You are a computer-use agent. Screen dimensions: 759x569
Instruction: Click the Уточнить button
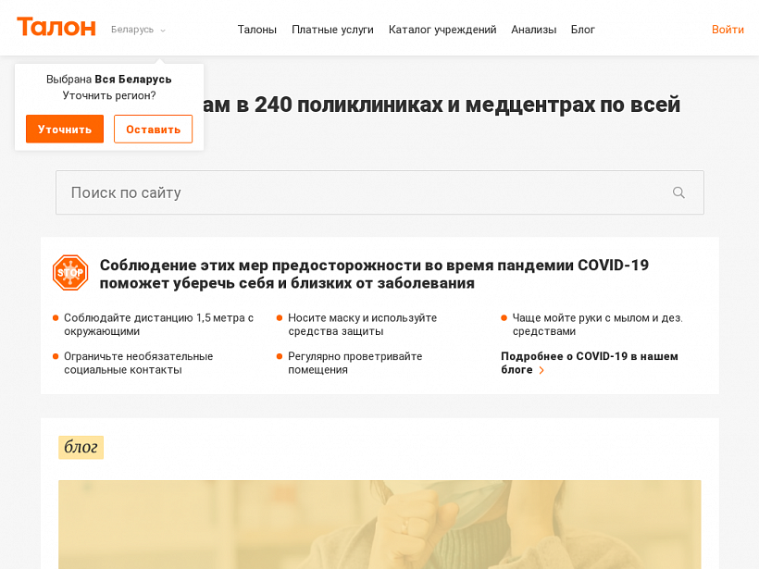[x=65, y=130]
